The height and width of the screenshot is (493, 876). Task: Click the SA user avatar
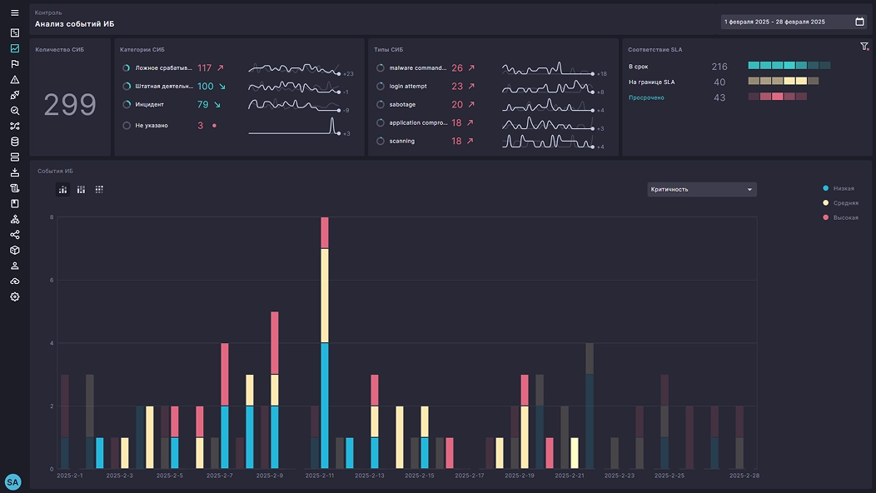tap(12, 482)
